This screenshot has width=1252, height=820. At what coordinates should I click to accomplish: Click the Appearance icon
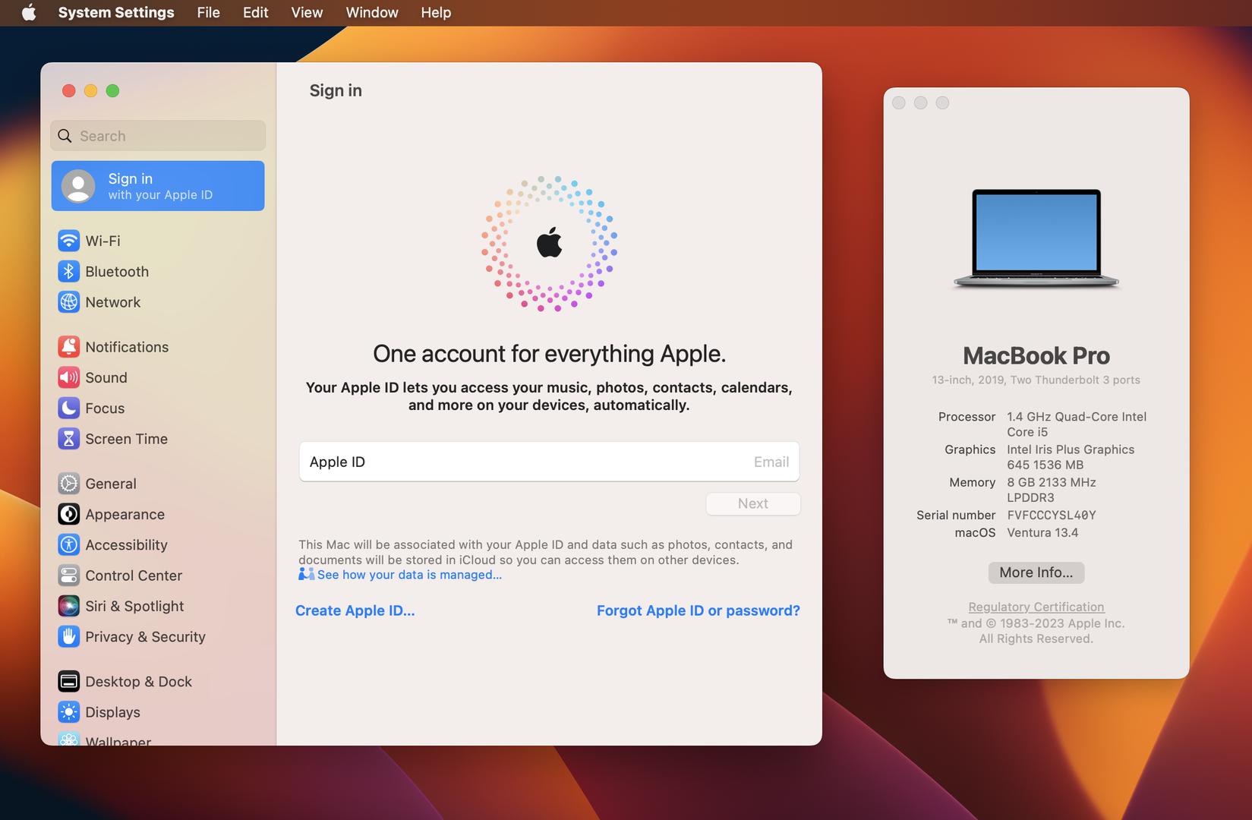tap(68, 514)
